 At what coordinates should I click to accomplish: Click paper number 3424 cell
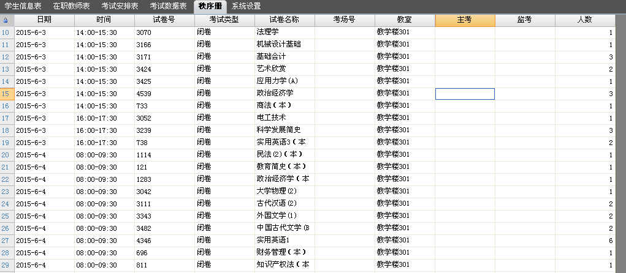coord(164,69)
